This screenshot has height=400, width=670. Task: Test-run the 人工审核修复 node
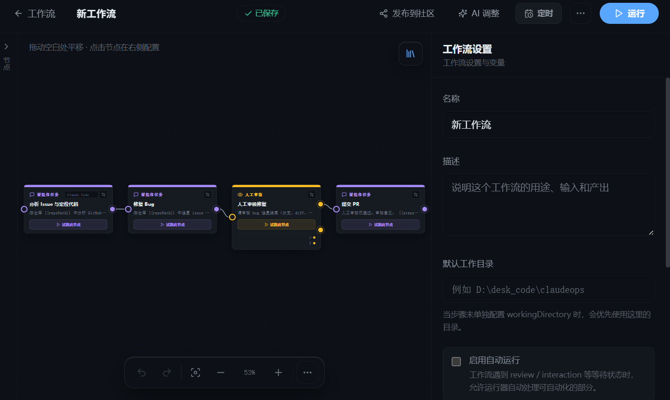point(276,225)
